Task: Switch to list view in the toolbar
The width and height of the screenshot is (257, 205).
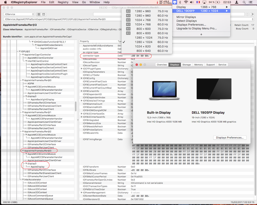Action: click(x=39, y=14)
